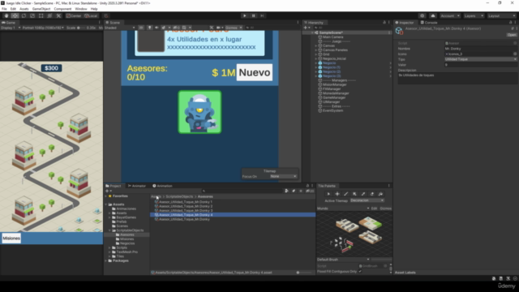Expand the Canvas Paneles hierarchy item
The image size is (519, 292).
(x=316, y=50)
